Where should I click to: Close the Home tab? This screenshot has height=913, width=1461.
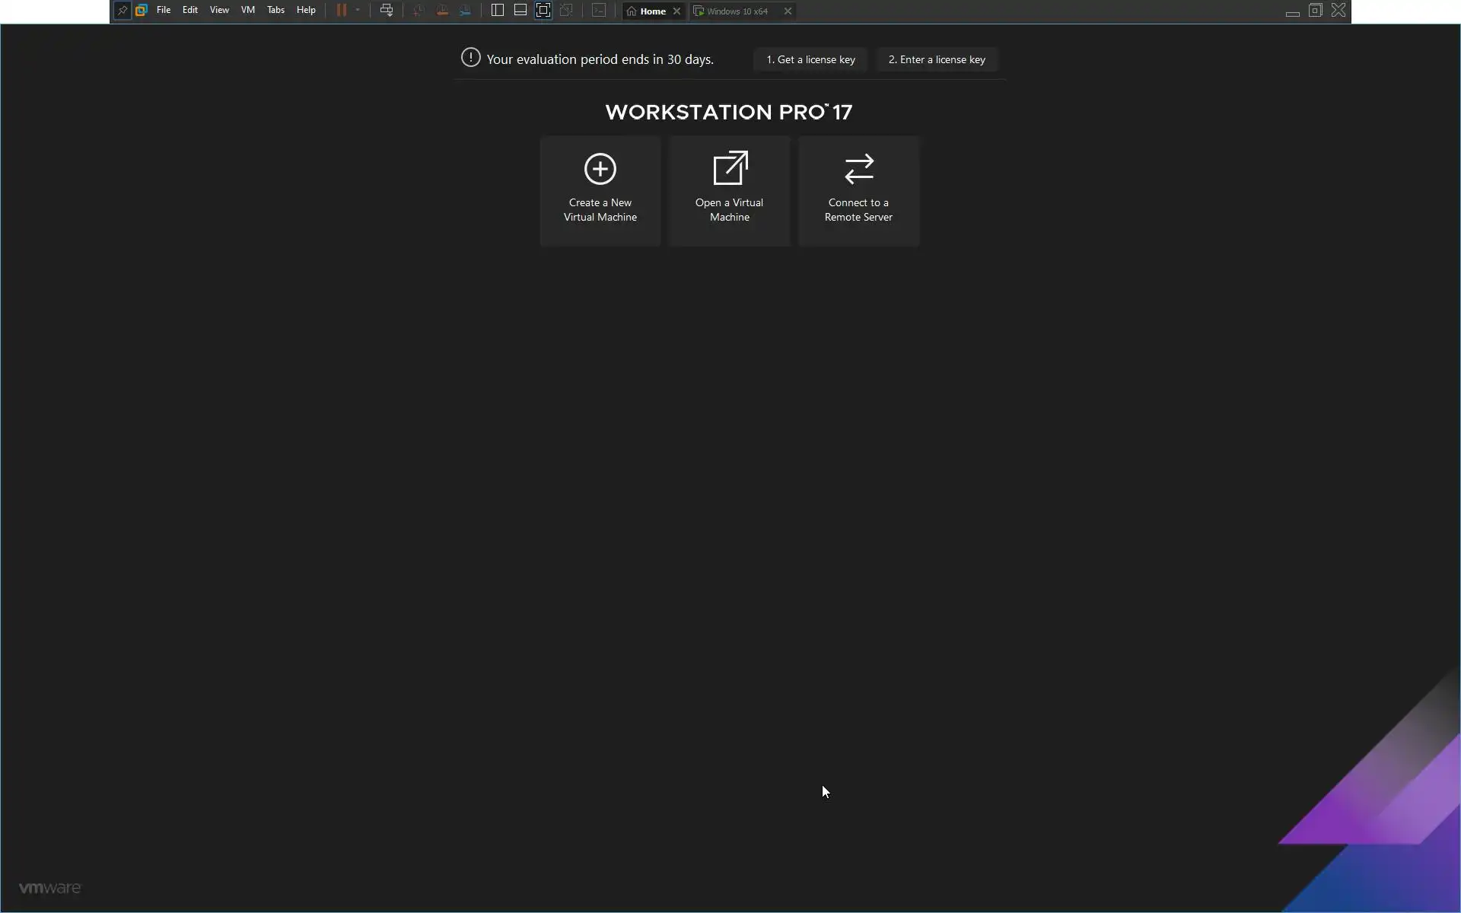[676, 11]
